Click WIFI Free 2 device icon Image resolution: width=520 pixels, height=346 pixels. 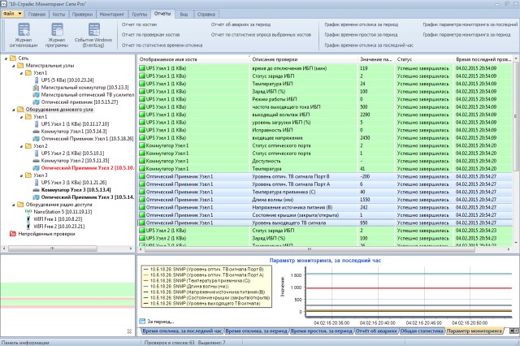28,227
